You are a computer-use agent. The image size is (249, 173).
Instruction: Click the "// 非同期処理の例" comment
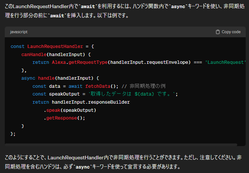coord(143,86)
